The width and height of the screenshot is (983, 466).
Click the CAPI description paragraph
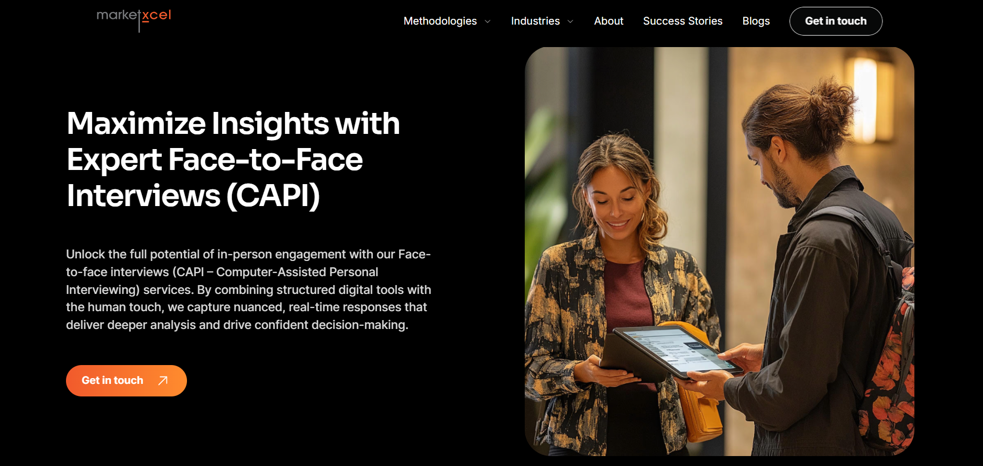(x=248, y=289)
